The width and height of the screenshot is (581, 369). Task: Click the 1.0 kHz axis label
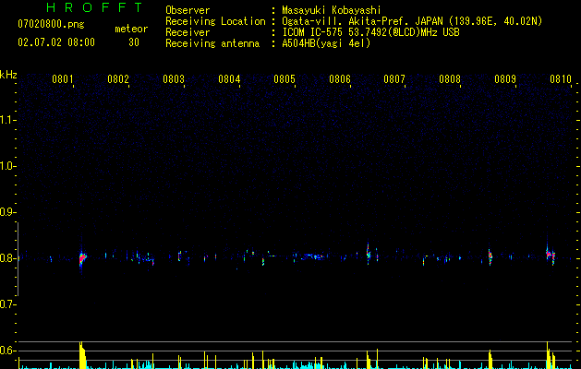coord(7,166)
